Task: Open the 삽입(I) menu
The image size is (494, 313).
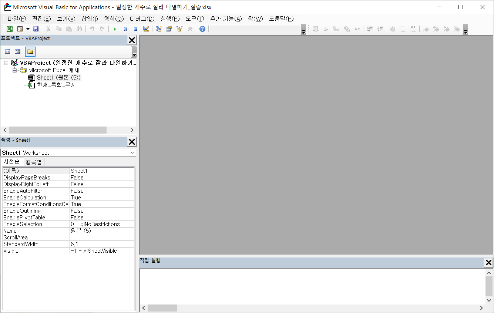Action: coord(90,18)
